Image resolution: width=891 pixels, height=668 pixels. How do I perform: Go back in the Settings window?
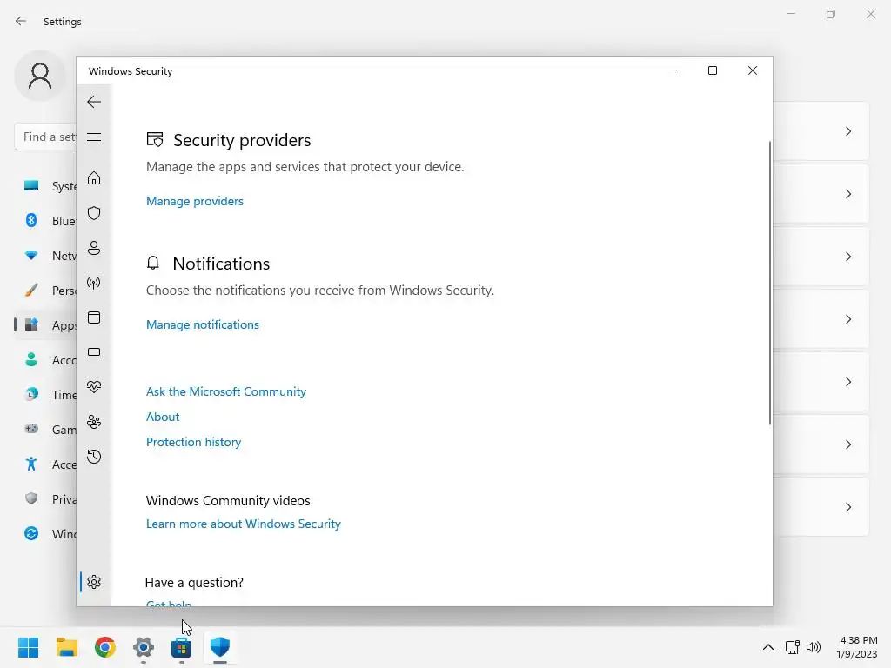coord(21,21)
